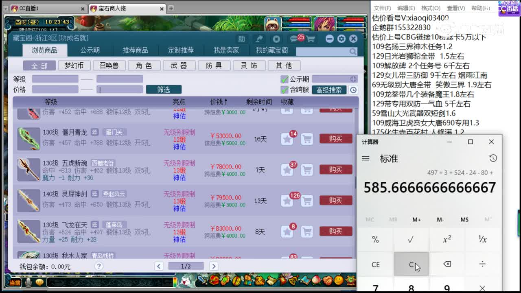Viewport: 521px width, 293px height.
Task: Go to the next page of listings
Action: pyautogui.click(x=213, y=266)
